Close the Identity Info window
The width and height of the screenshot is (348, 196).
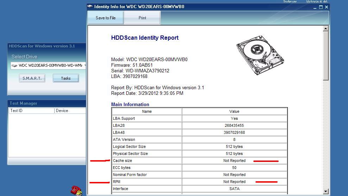[x=327, y=7]
